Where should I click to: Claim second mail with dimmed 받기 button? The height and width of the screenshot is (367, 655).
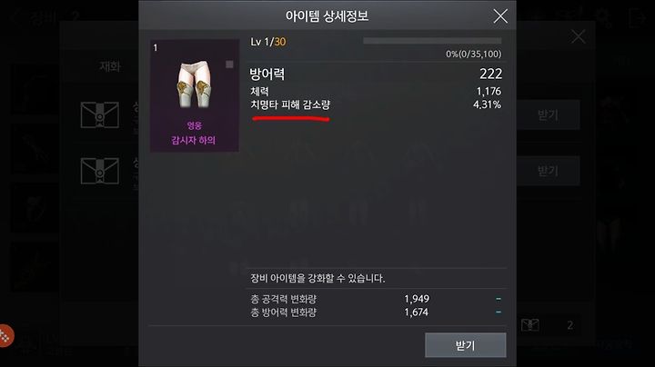(548, 171)
